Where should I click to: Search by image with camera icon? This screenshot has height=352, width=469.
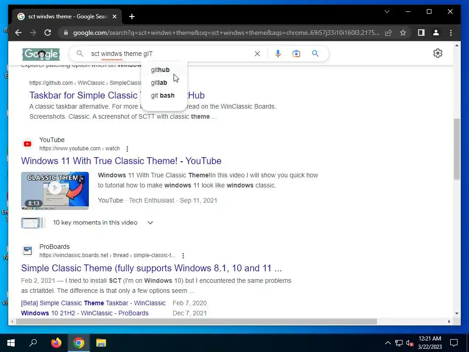tap(296, 54)
